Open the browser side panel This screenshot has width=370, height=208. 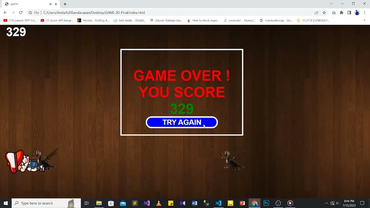[x=349, y=13]
